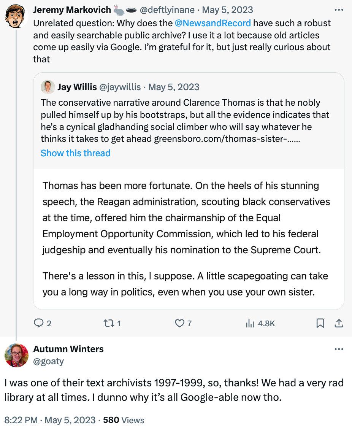This screenshot has height=432, width=352.
Task: Click Autumn Winters' profile picture
Action: [x=16, y=355]
